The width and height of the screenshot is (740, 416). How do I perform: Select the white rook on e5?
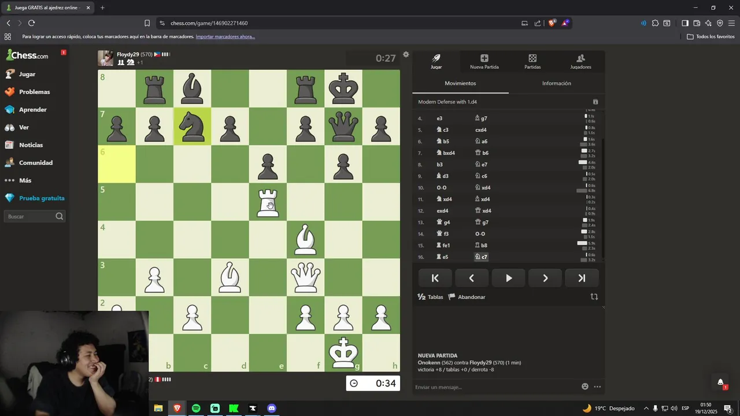(268, 203)
